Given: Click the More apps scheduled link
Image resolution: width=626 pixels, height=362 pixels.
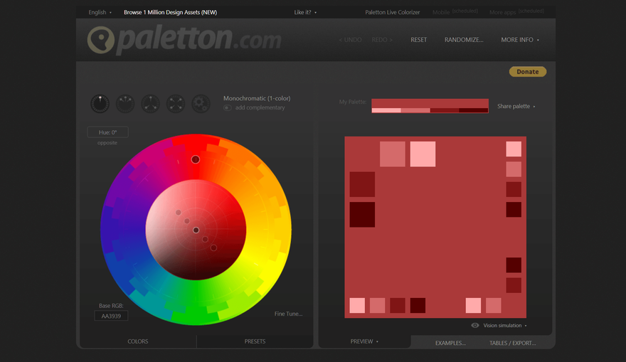Looking at the screenshot, I should tap(516, 12).
